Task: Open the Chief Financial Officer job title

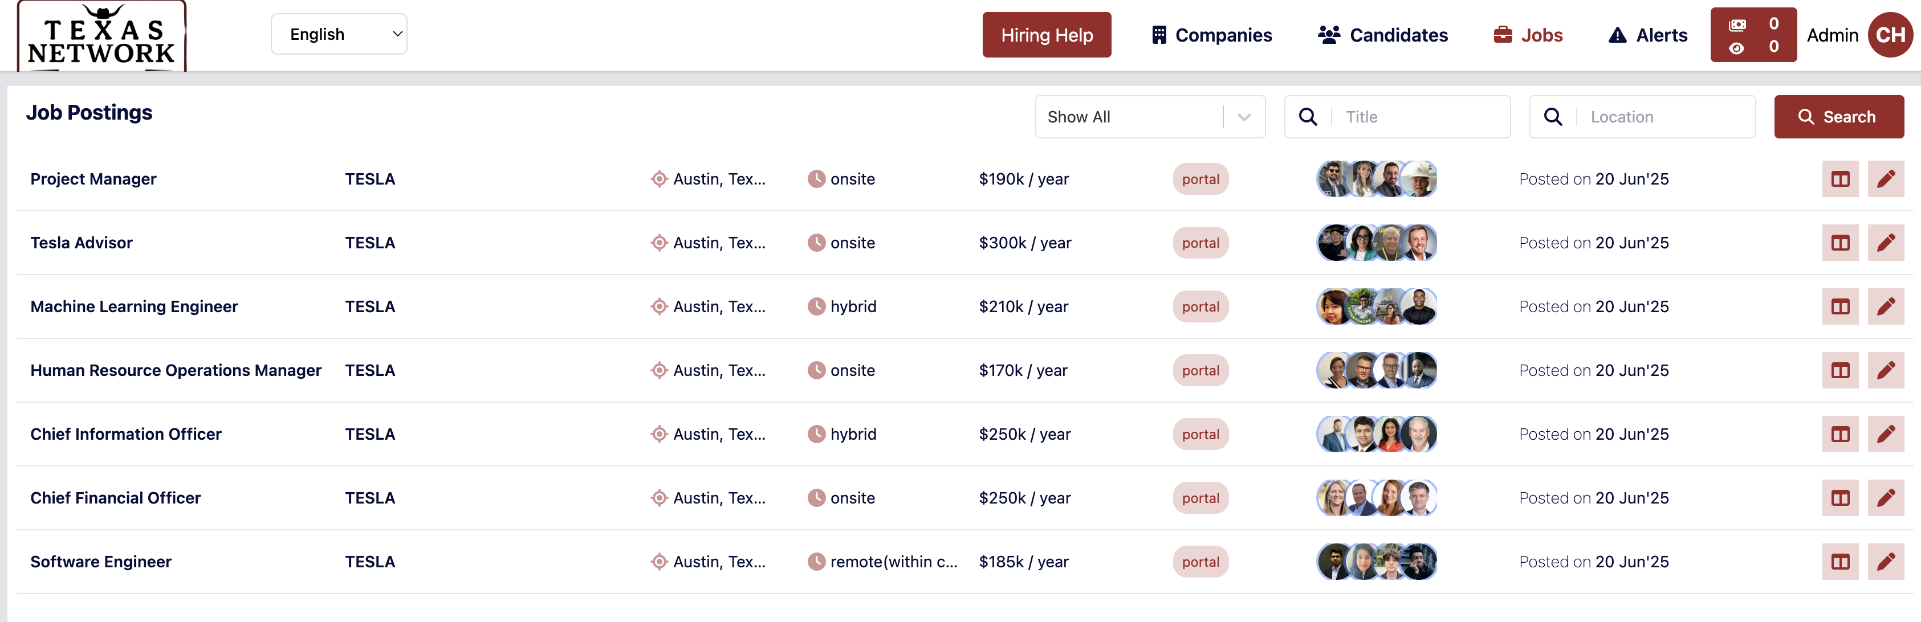Action: click(116, 498)
